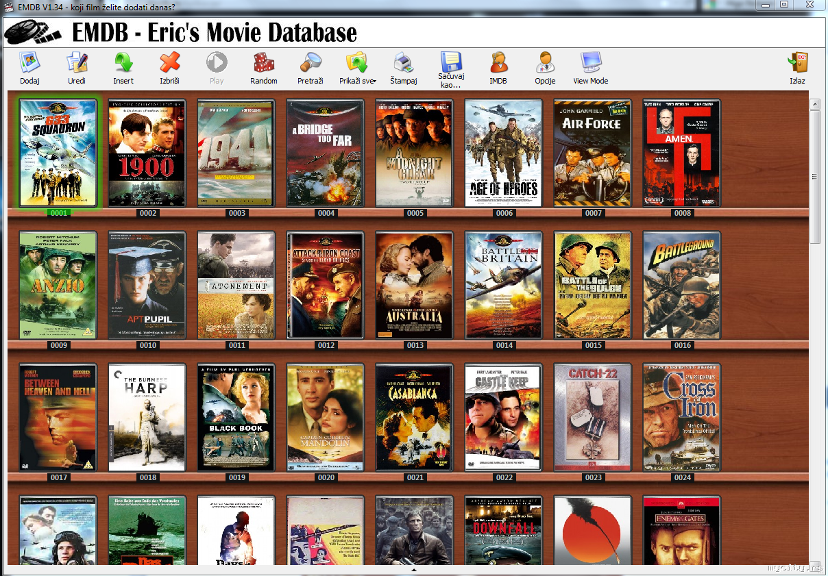The image size is (828, 576).
Task: Click number label 0024
Action: (x=683, y=477)
